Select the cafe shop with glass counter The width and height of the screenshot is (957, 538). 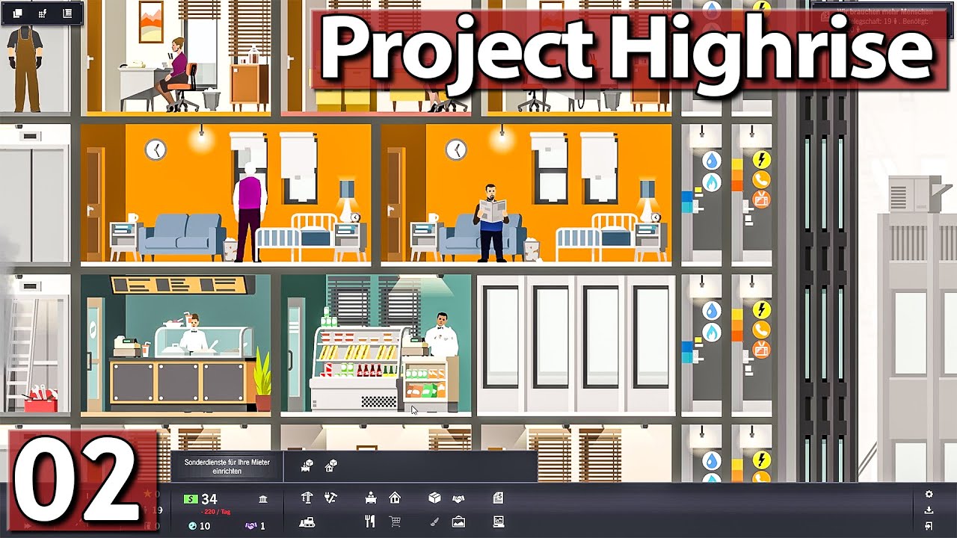(176, 344)
